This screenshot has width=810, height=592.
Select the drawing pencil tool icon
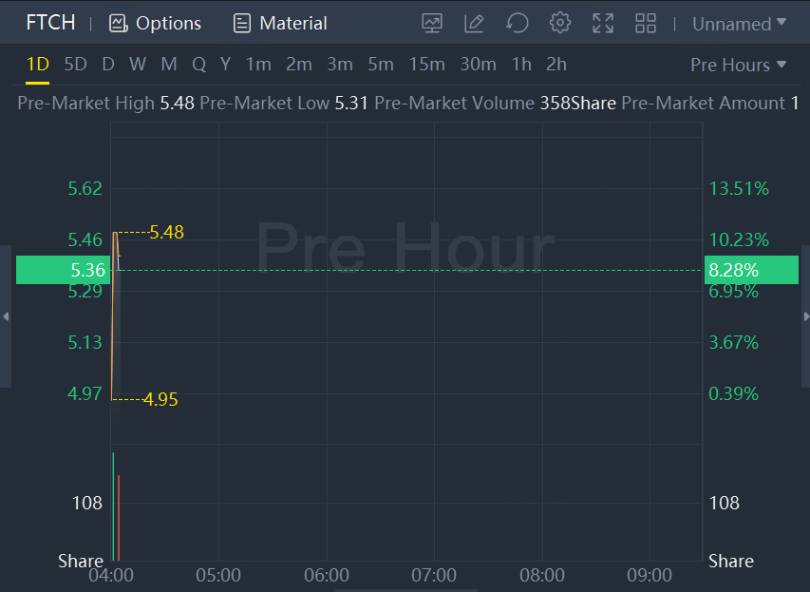tap(474, 23)
